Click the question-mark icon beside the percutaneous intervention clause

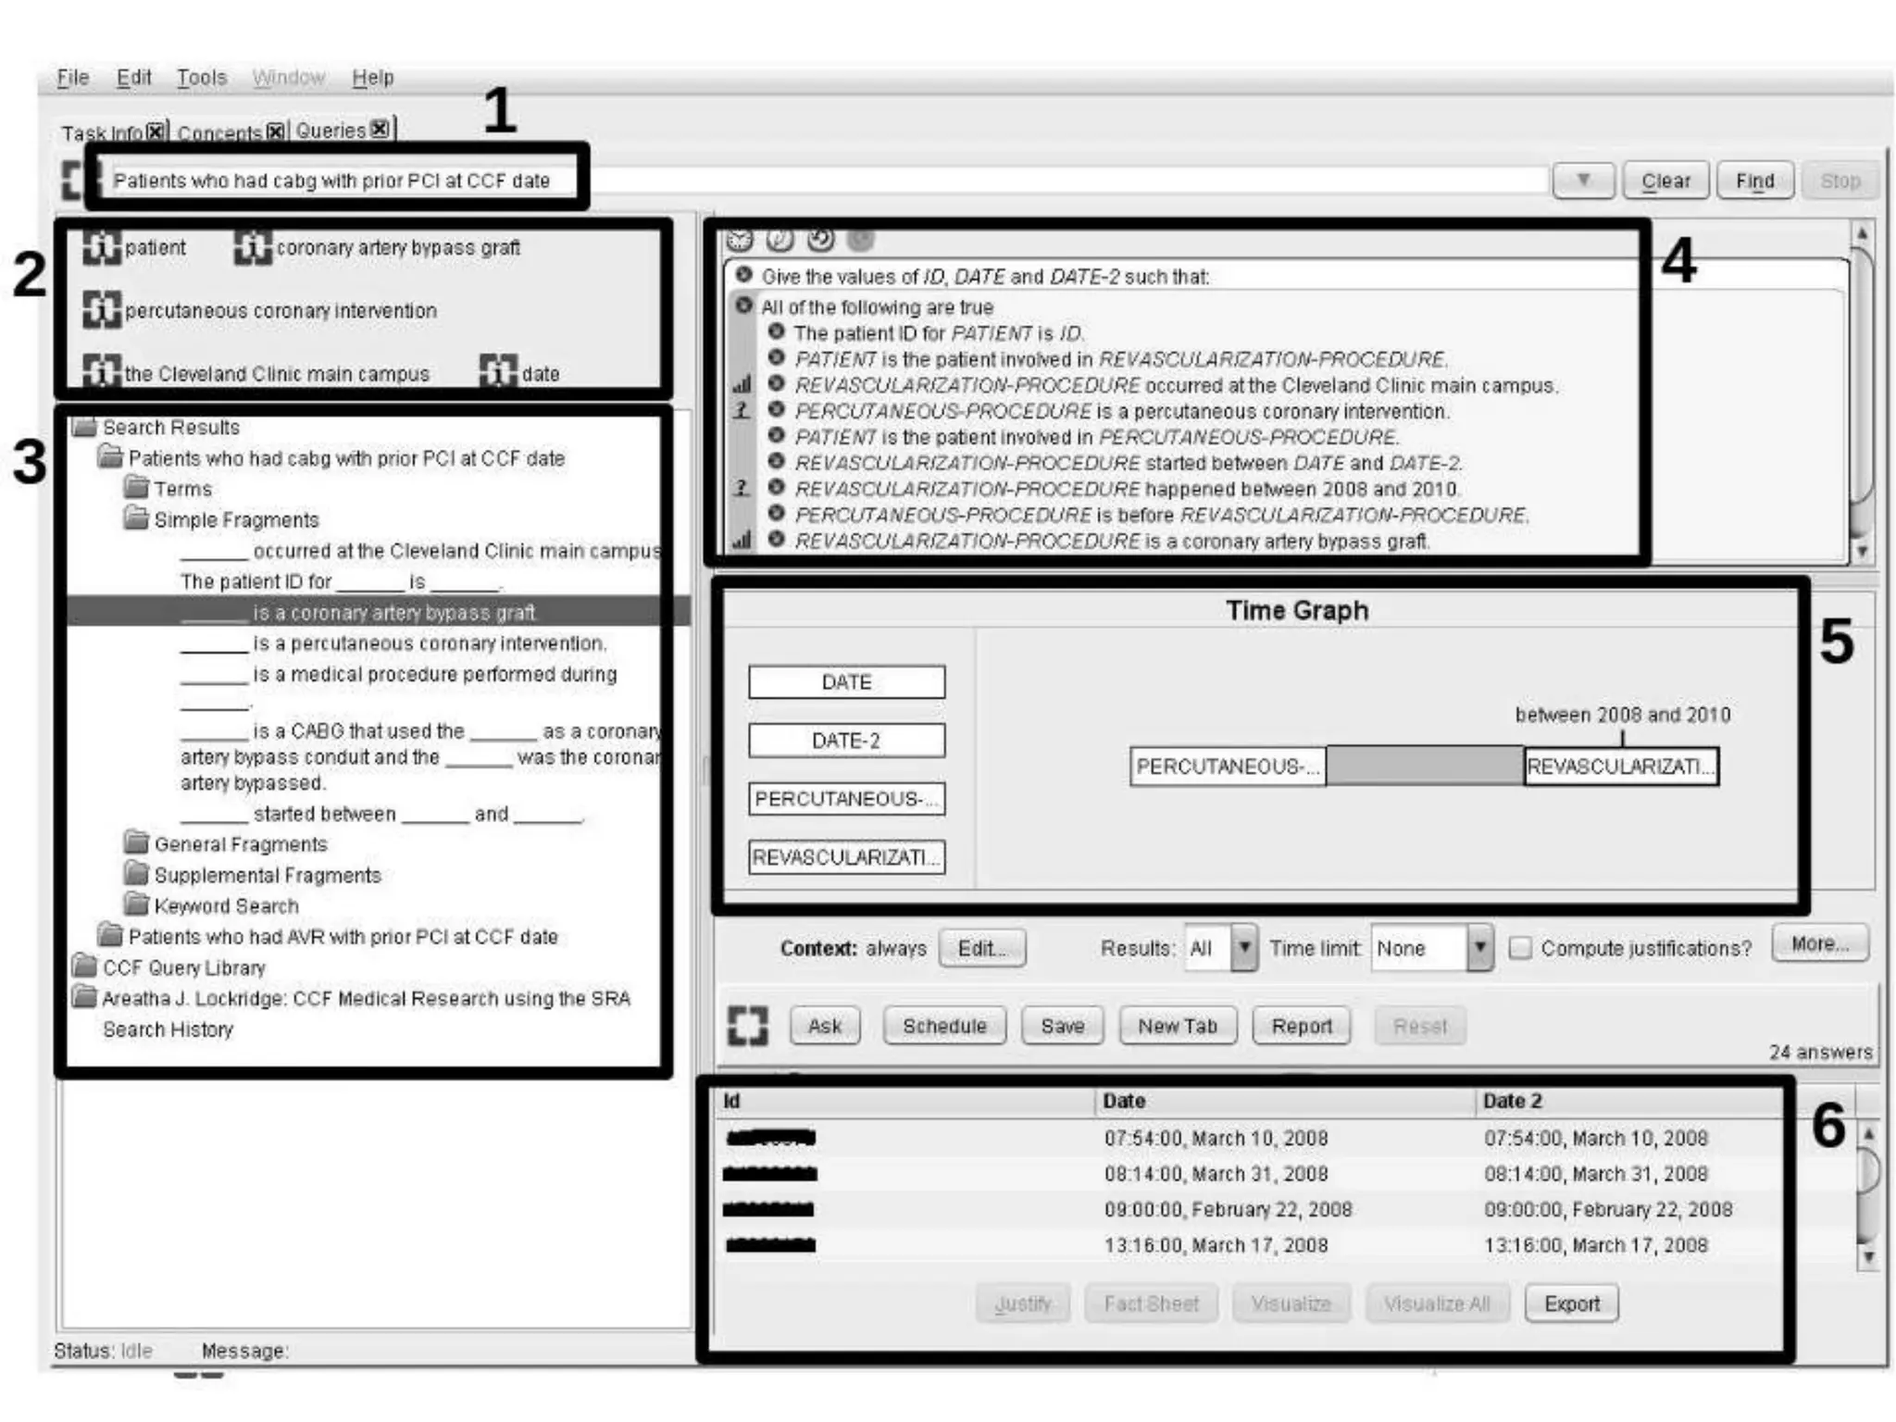tap(742, 410)
